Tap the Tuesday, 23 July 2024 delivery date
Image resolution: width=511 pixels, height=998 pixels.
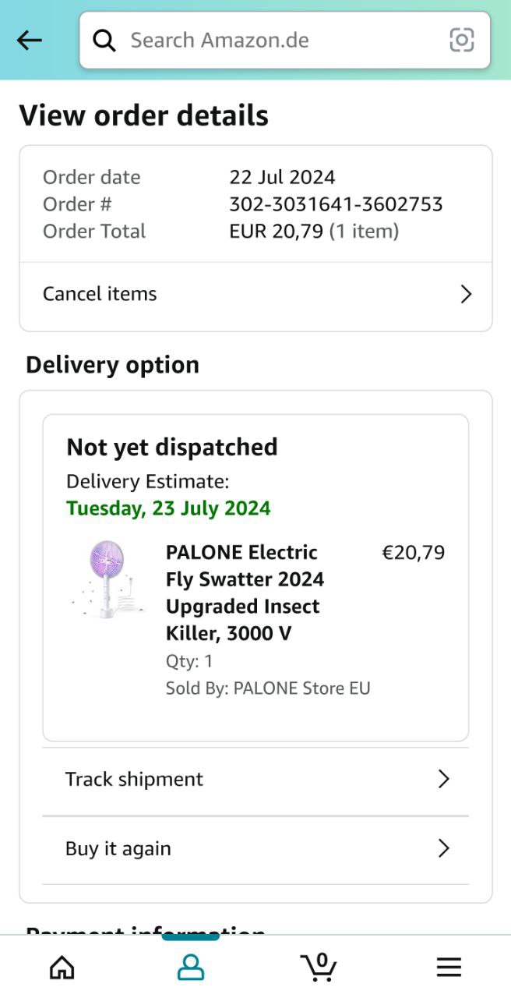[x=168, y=508]
